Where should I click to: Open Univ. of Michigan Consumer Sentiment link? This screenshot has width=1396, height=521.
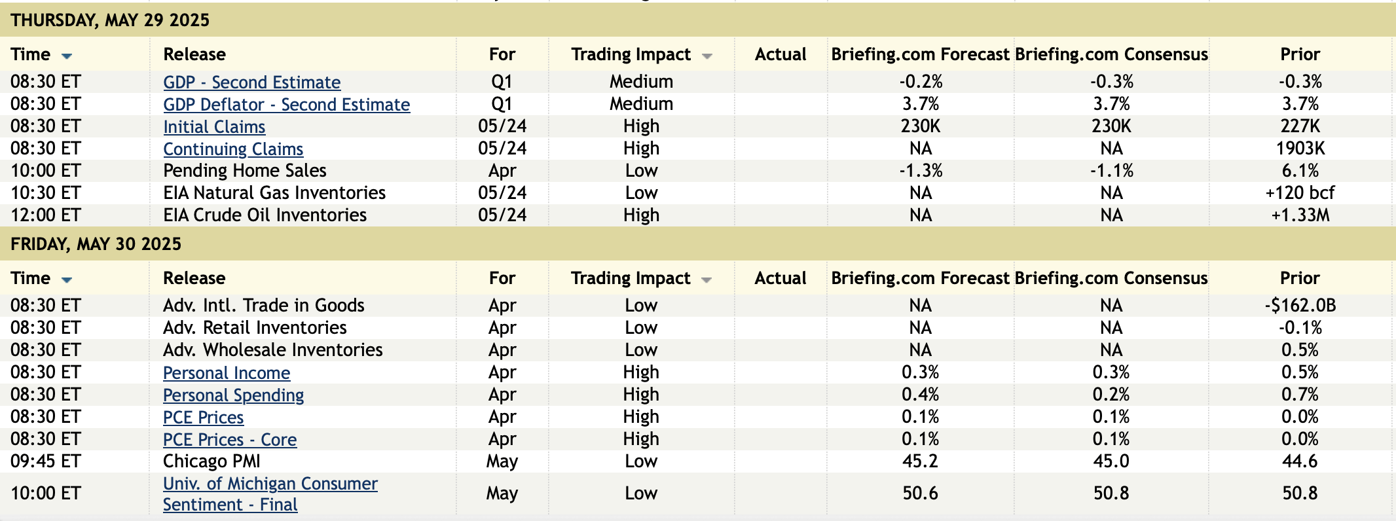coord(270,484)
